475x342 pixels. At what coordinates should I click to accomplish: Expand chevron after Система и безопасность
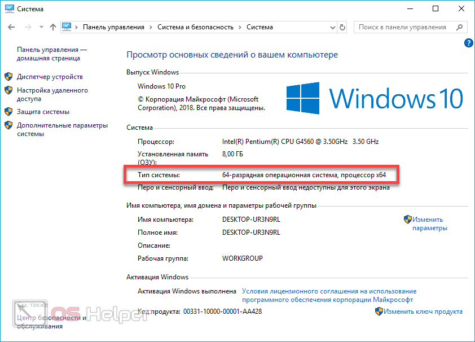coord(240,27)
